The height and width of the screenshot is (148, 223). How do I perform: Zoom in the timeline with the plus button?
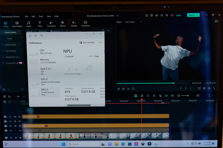(x=198, y=96)
